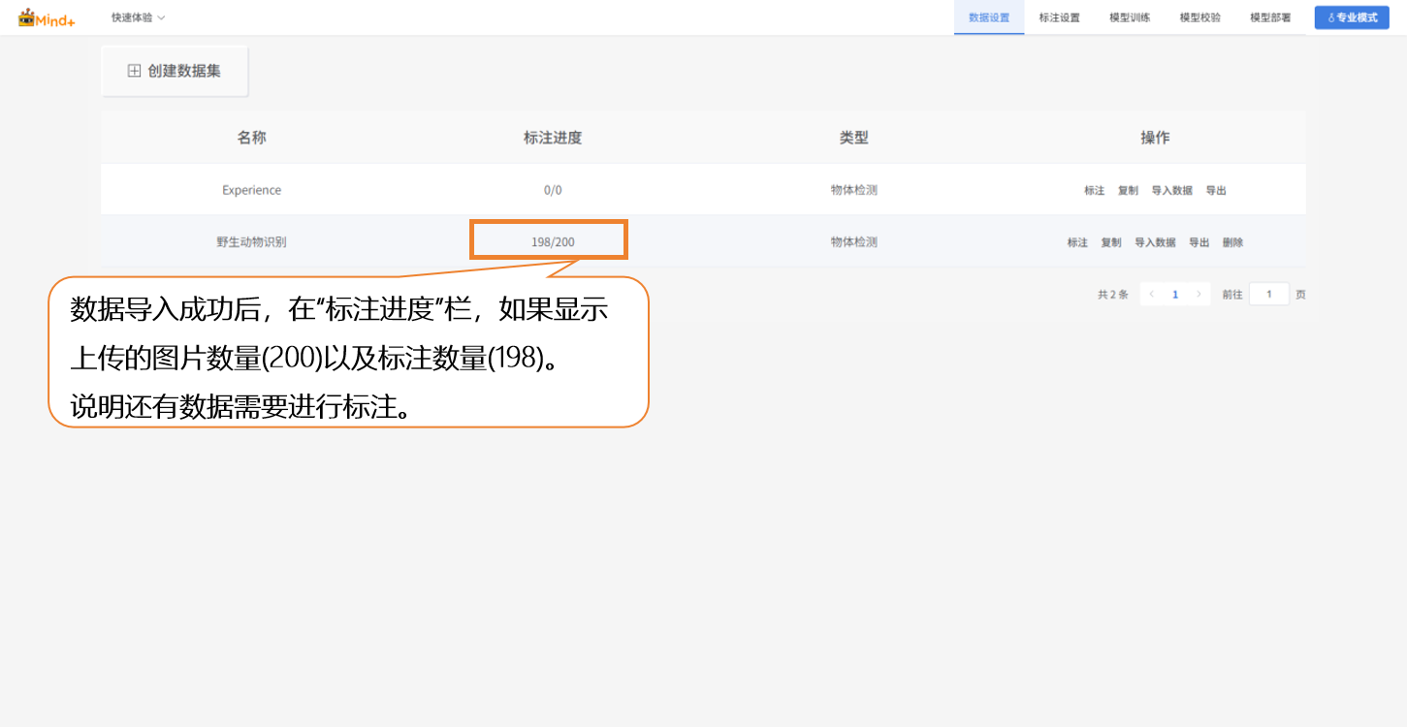Click 导入数据 in the 野生动物识别 row
The width and height of the screenshot is (1407, 727).
pos(1155,242)
